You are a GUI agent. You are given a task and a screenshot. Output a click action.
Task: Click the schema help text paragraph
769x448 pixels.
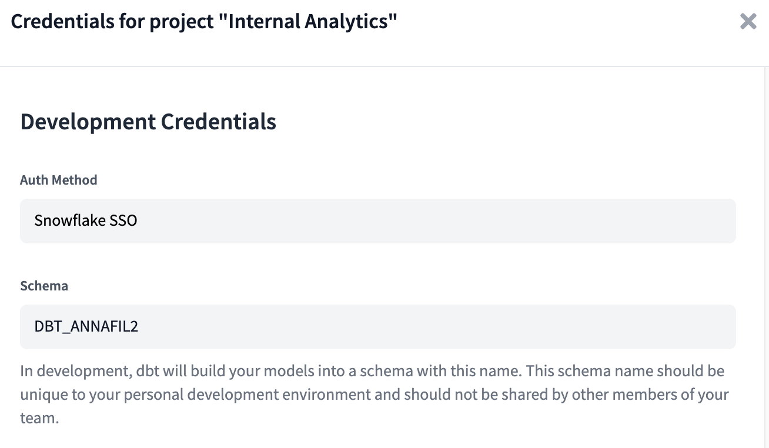[374, 394]
